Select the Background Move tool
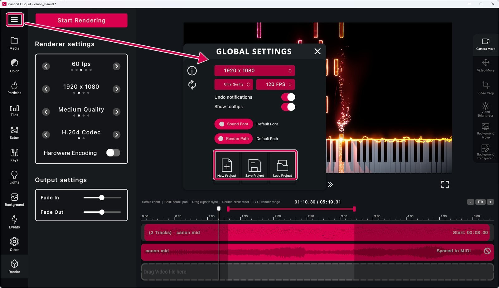 pos(486,131)
